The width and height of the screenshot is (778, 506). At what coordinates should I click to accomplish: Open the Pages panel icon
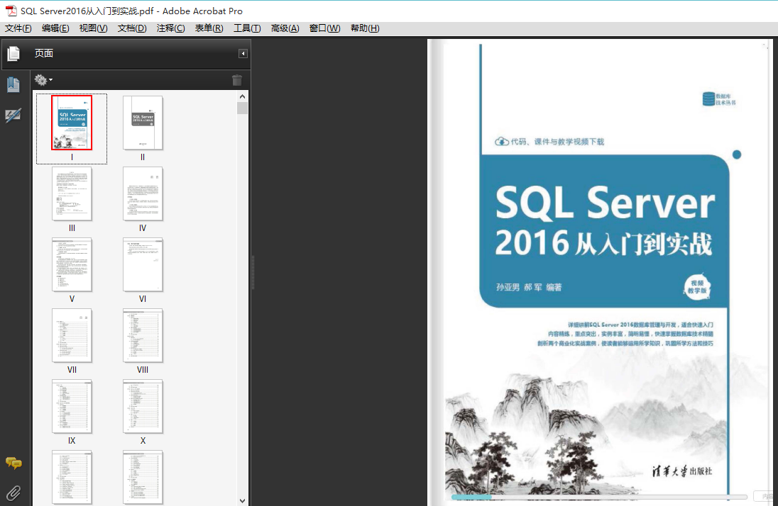(13, 53)
